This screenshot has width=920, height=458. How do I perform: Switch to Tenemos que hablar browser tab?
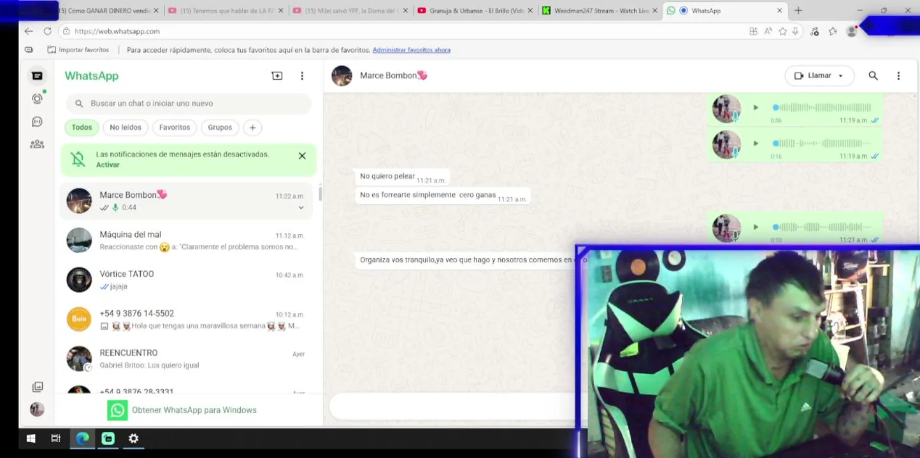(227, 10)
